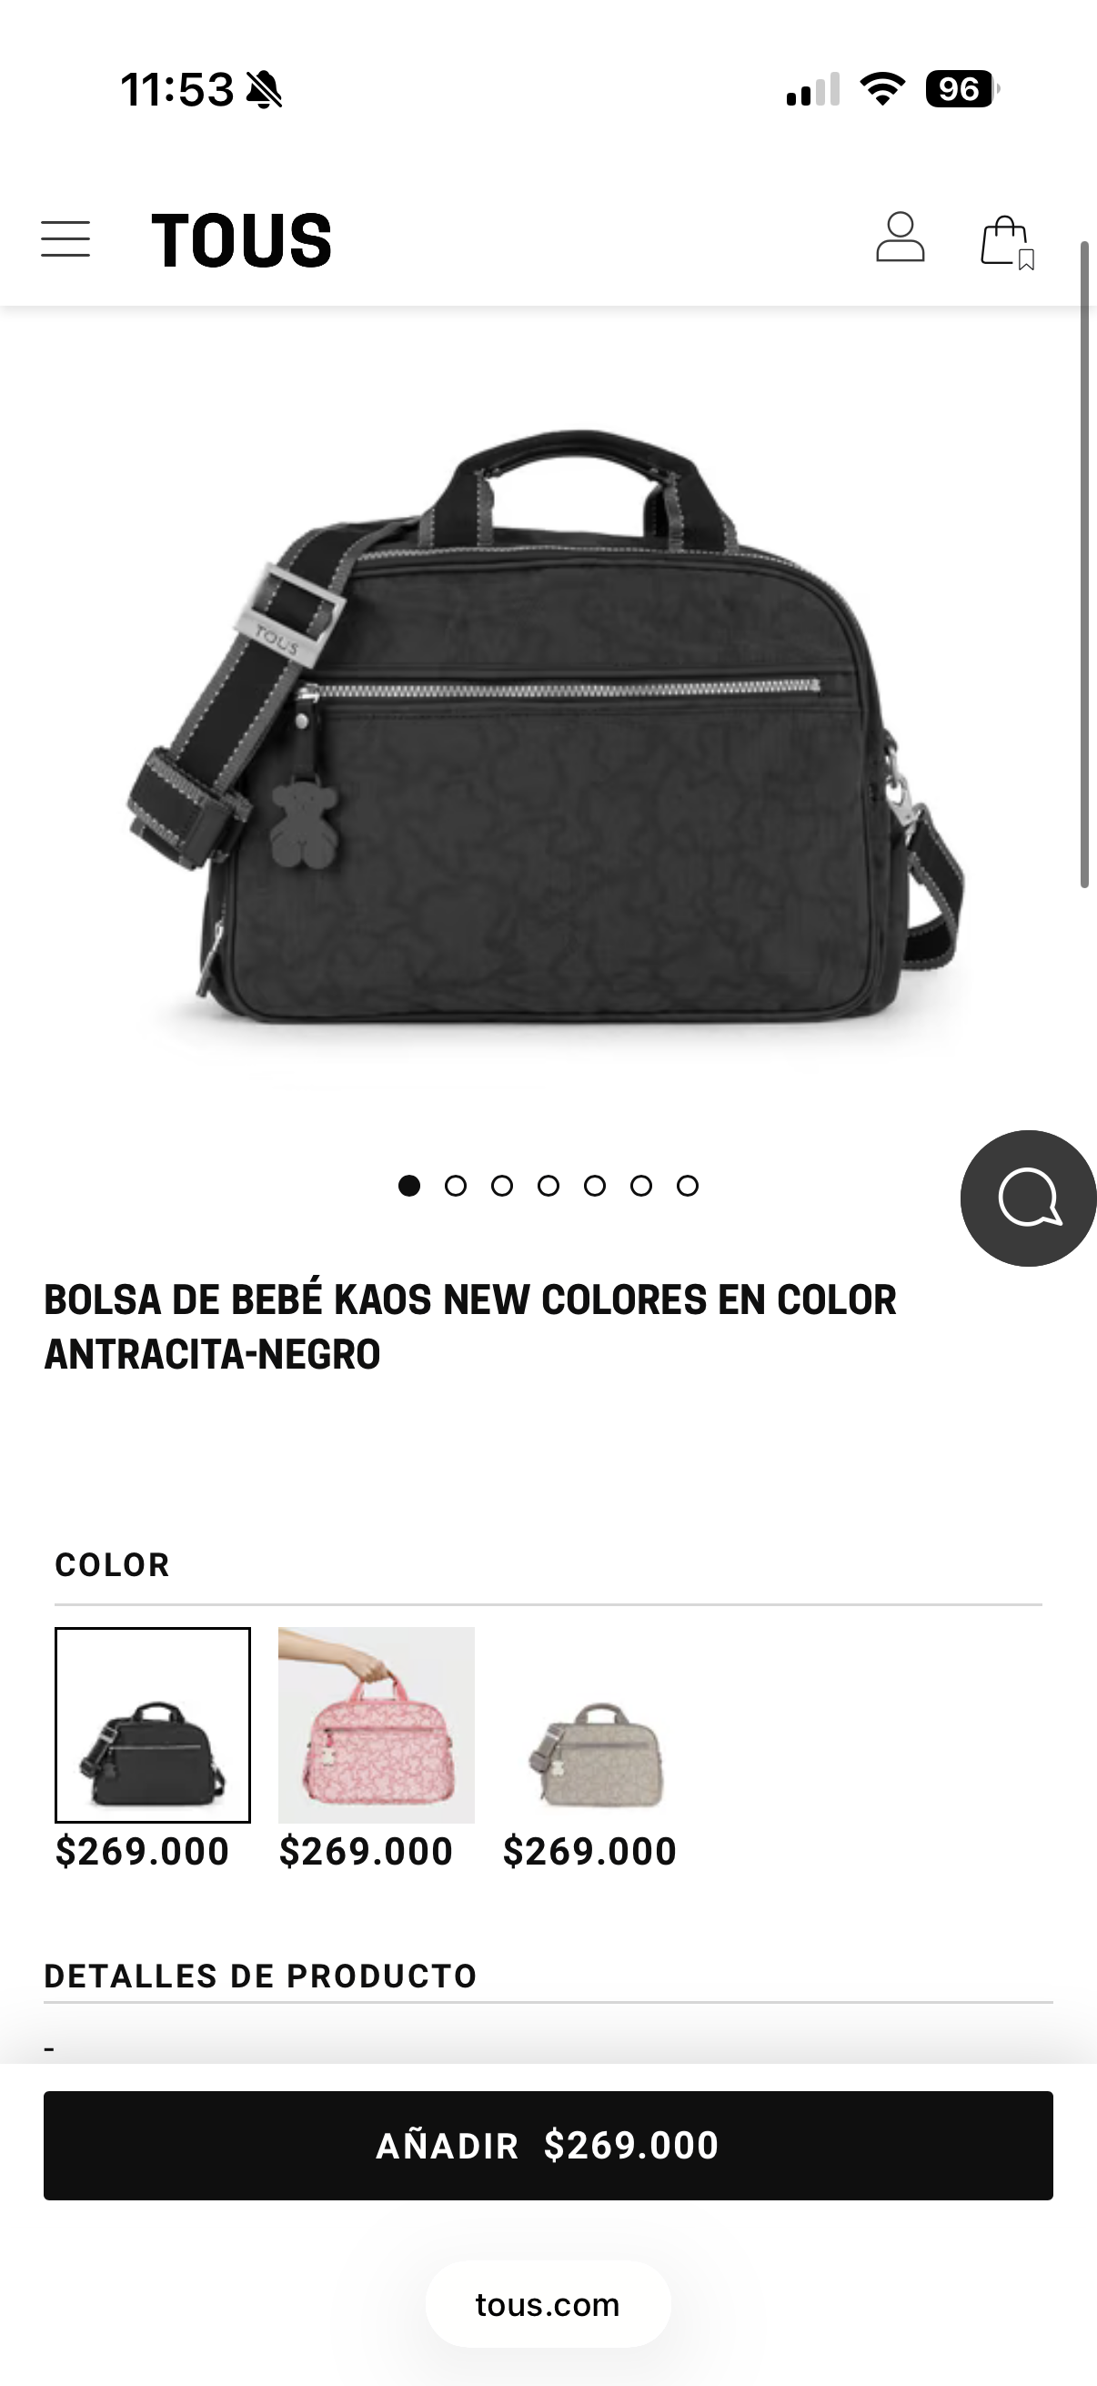Tap the muted bell status icon
The height and width of the screenshot is (2386, 1097).
(x=264, y=90)
